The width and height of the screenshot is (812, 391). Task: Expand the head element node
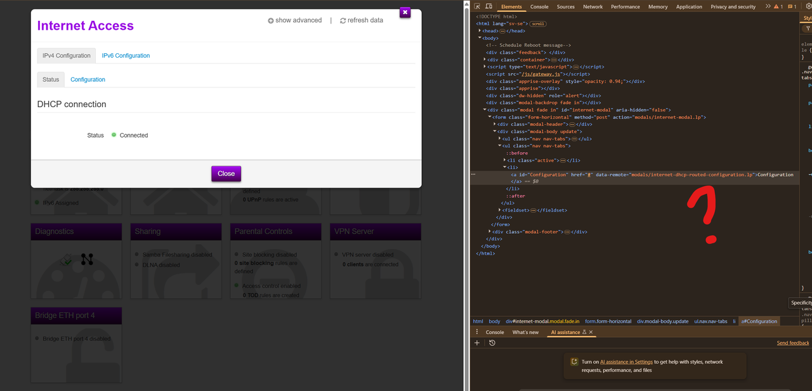480,30
